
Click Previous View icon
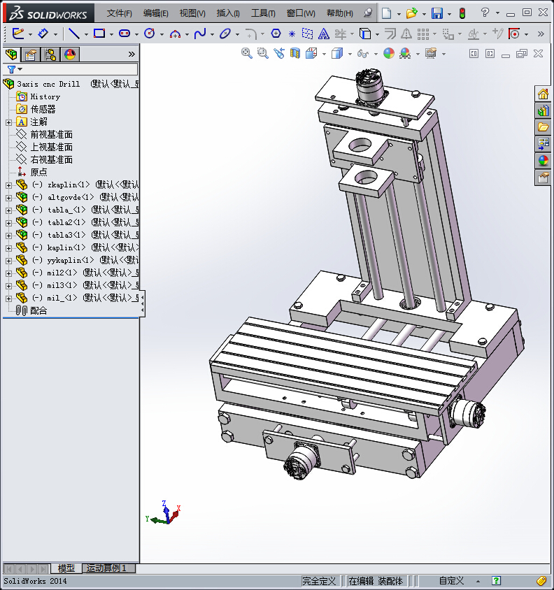[x=279, y=53]
